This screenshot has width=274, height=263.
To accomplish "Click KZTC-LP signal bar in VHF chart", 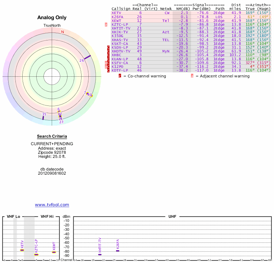I will [x=36, y=254].
